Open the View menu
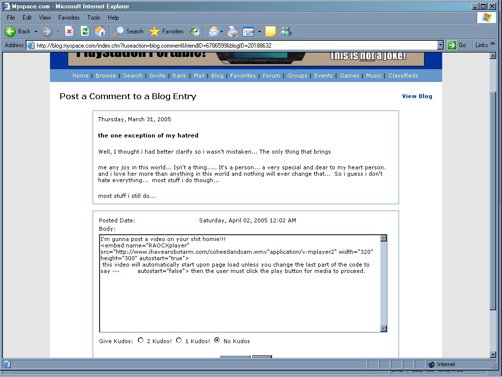Image resolution: width=502 pixels, height=377 pixels. click(45, 18)
